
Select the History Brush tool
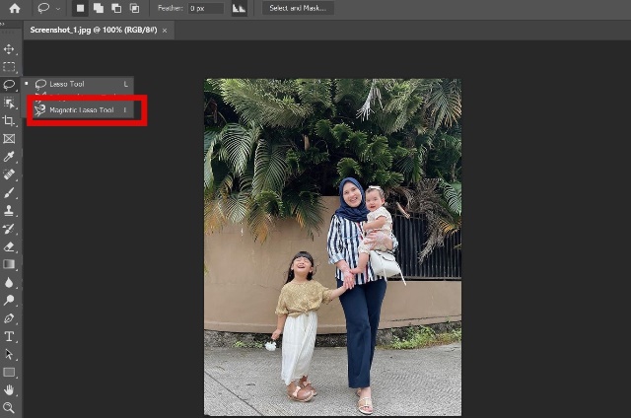(x=9, y=229)
